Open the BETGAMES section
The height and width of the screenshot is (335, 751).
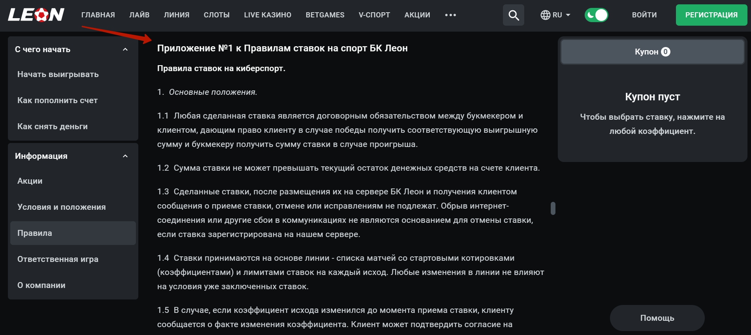tap(325, 15)
